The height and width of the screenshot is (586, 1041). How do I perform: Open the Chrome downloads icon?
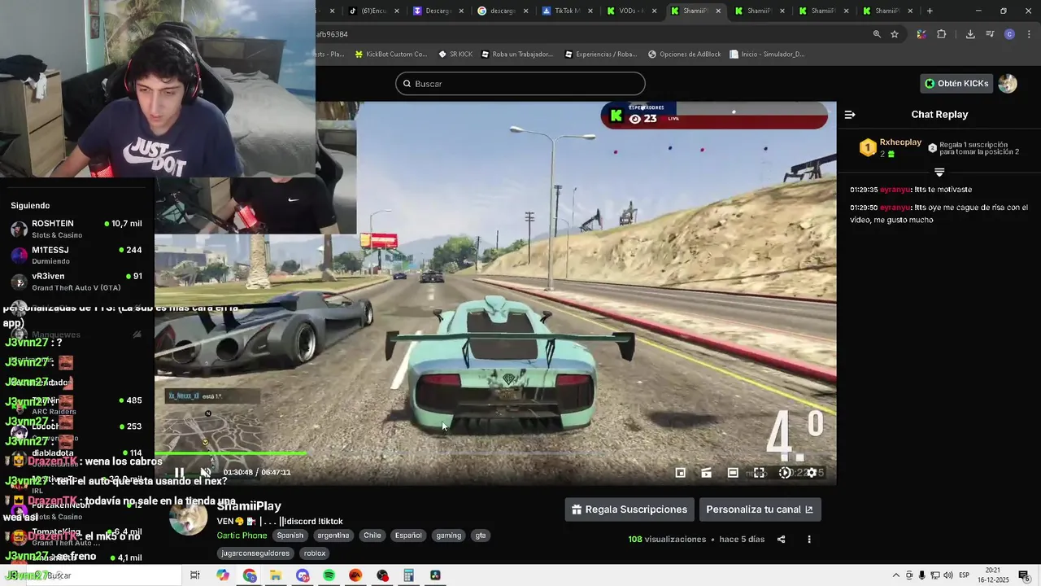(x=970, y=34)
